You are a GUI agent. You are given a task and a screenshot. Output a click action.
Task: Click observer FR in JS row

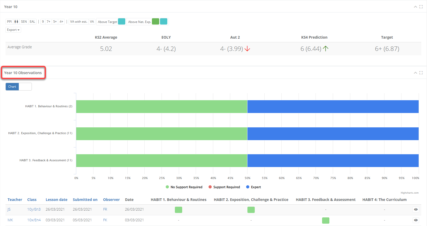tap(105, 209)
